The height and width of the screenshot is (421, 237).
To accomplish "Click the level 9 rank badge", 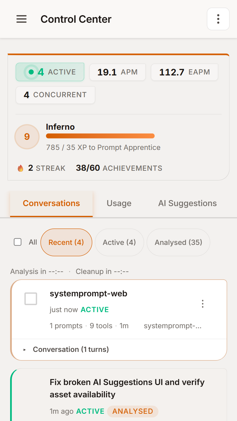I will pyautogui.click(x=27, y=137).
